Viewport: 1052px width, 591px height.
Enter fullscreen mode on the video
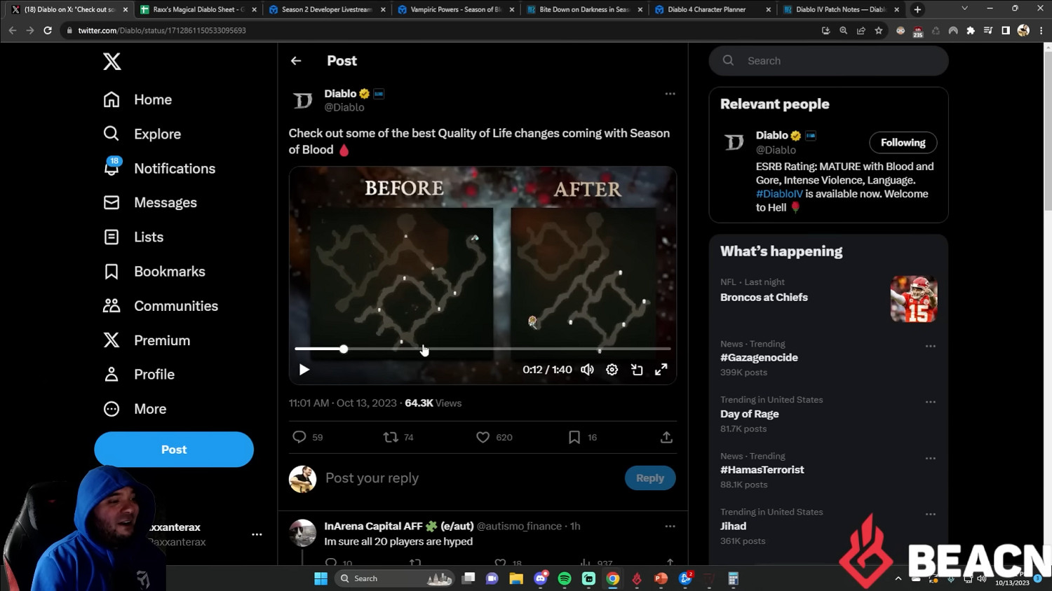tap(661, 370)
